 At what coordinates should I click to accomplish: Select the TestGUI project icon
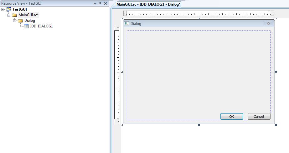[8, 9]
